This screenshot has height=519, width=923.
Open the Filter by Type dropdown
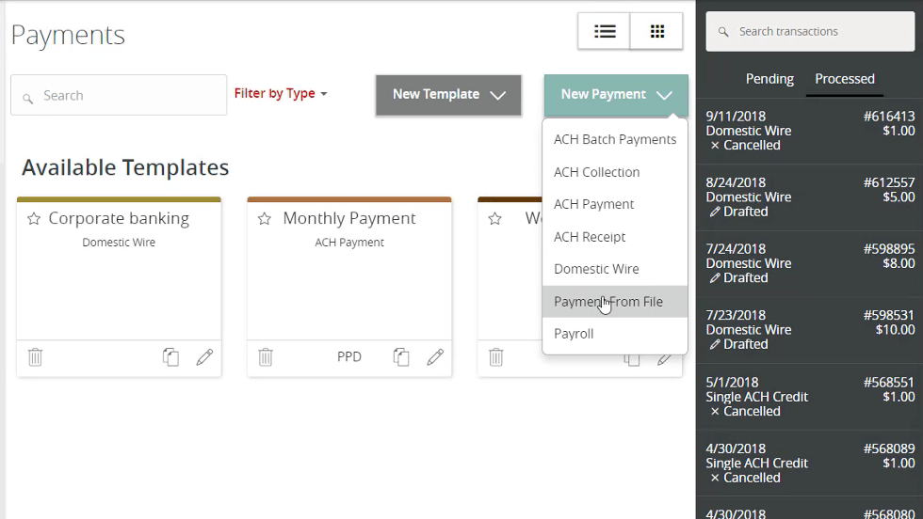pyautogui.click(x=281, y=94)
